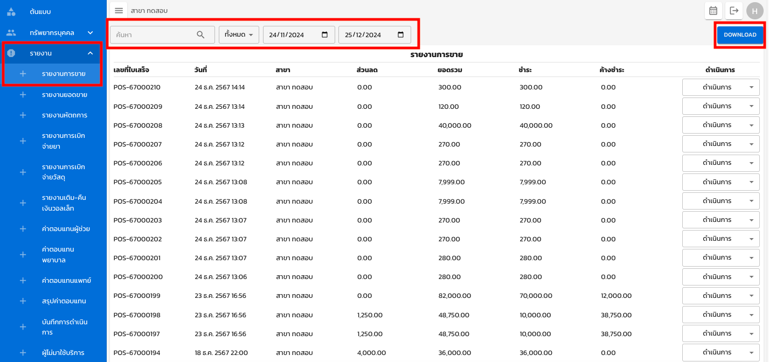Open ดำเนินการ dropdown for POS-67000209

click(721, 106)
